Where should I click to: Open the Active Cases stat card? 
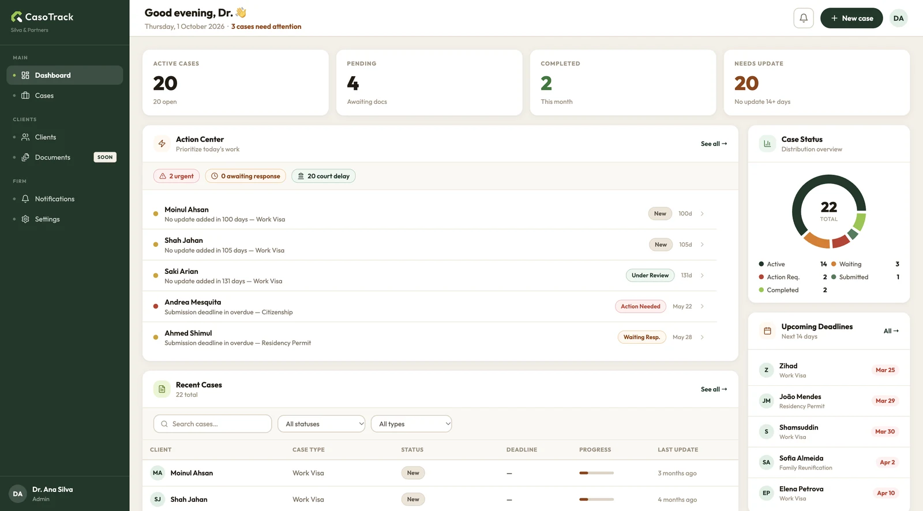pos(235,82)
